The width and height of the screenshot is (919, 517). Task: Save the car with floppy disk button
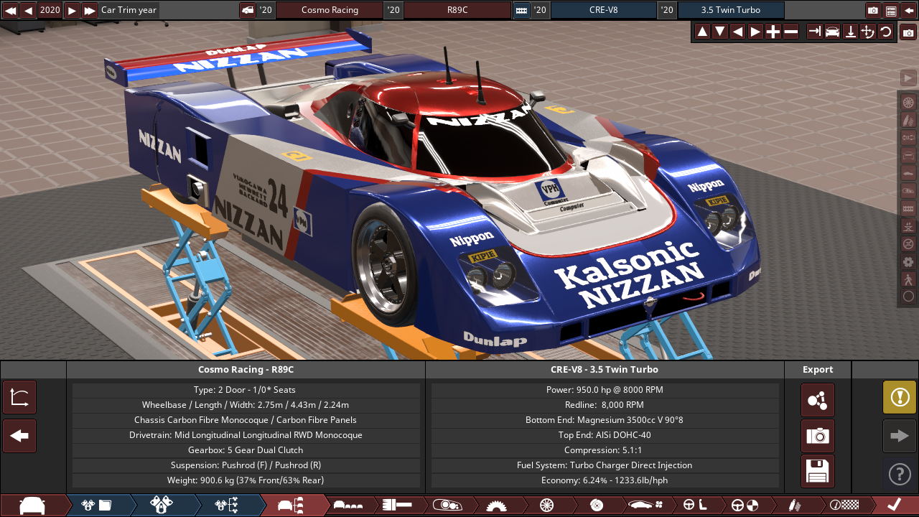818,471
